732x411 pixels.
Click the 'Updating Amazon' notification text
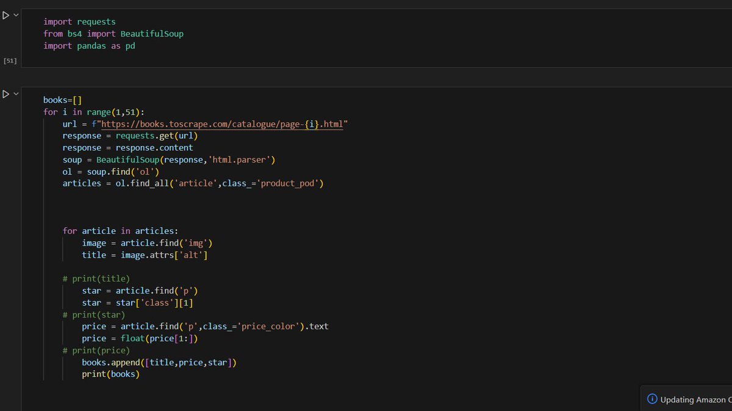click(x=695, y=399)
